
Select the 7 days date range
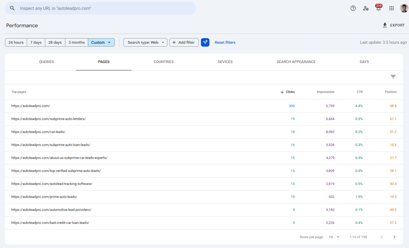(x=36, y=42)
